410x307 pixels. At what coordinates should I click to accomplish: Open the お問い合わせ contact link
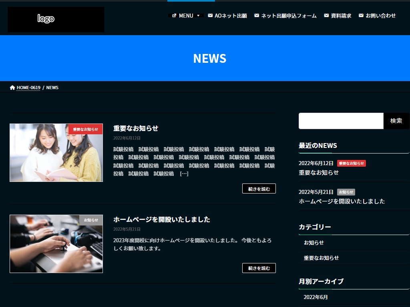pyautogui.click(x=377, y=16)
